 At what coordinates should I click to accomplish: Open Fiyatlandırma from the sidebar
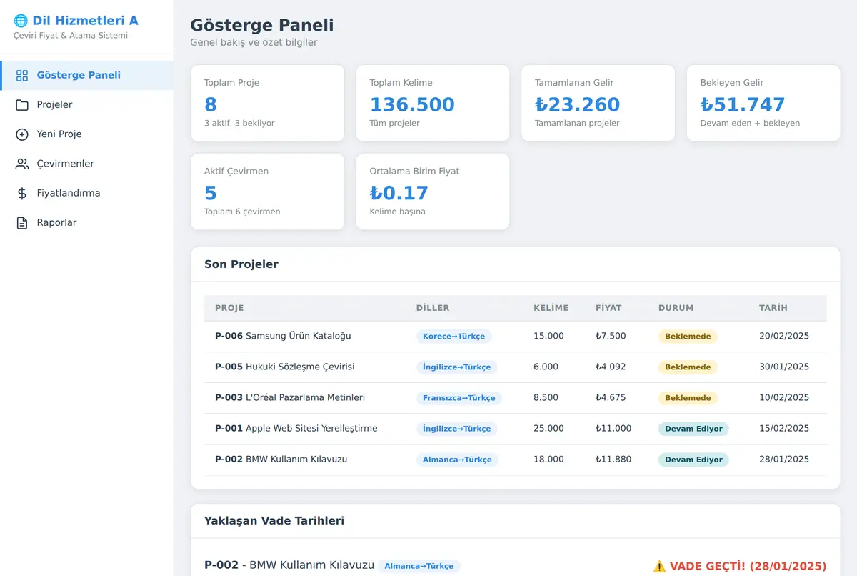pyautogui.click(x=86, y=193)
